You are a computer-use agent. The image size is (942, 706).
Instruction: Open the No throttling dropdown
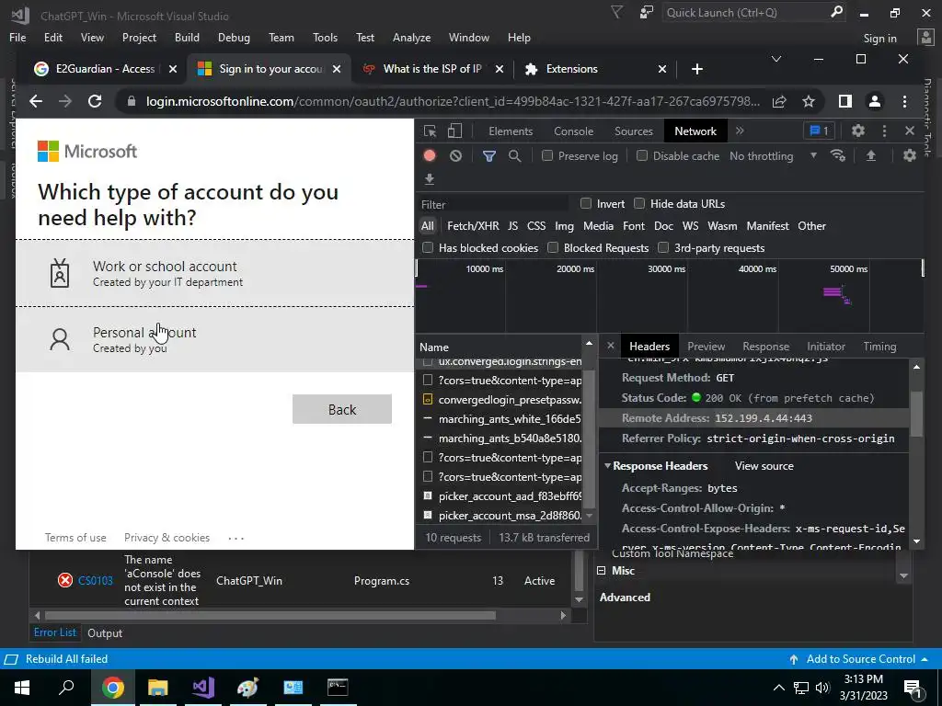(773, 156)
